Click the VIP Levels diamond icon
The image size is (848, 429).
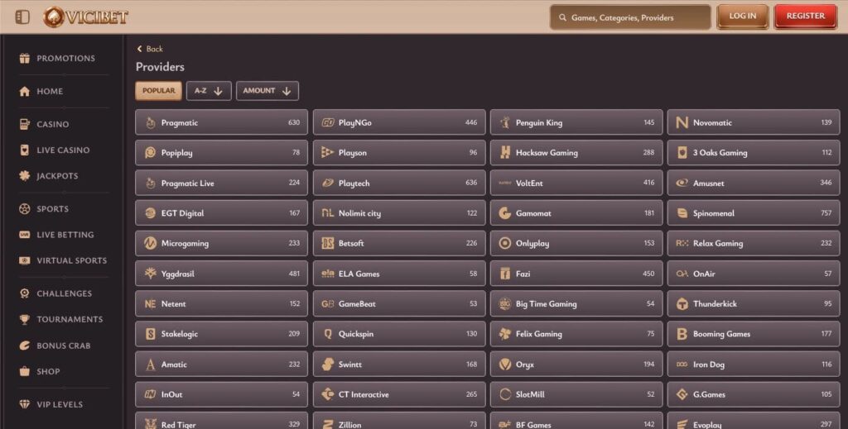(25, 405)
